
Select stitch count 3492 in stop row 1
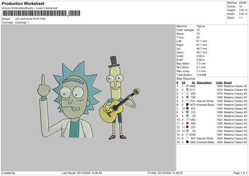[x=192, y=86]
